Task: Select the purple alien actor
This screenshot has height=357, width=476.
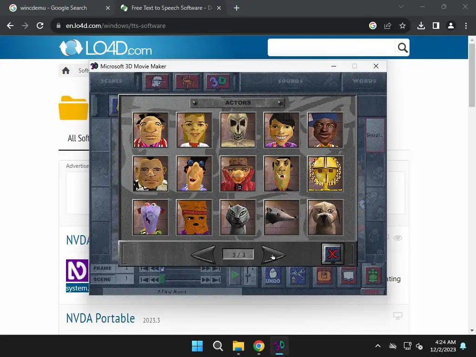Action: (150, 218)
